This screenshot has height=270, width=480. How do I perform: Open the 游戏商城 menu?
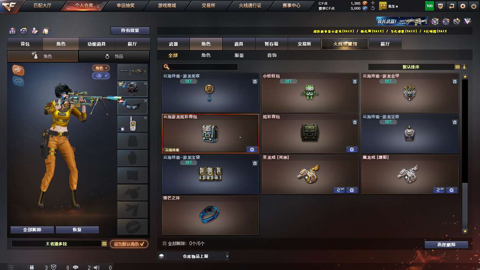[x=167, y=6]
